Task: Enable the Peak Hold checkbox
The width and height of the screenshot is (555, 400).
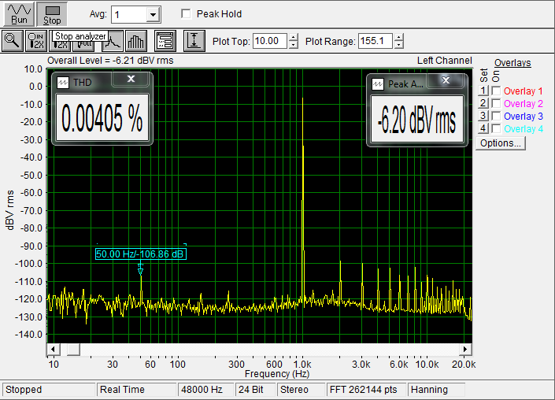Action: [x=186, y=14]
